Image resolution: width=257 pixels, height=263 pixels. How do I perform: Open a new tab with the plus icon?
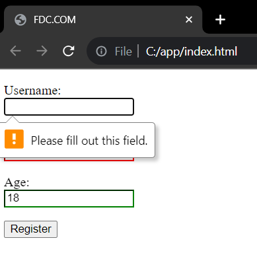(x=220, y=20)
